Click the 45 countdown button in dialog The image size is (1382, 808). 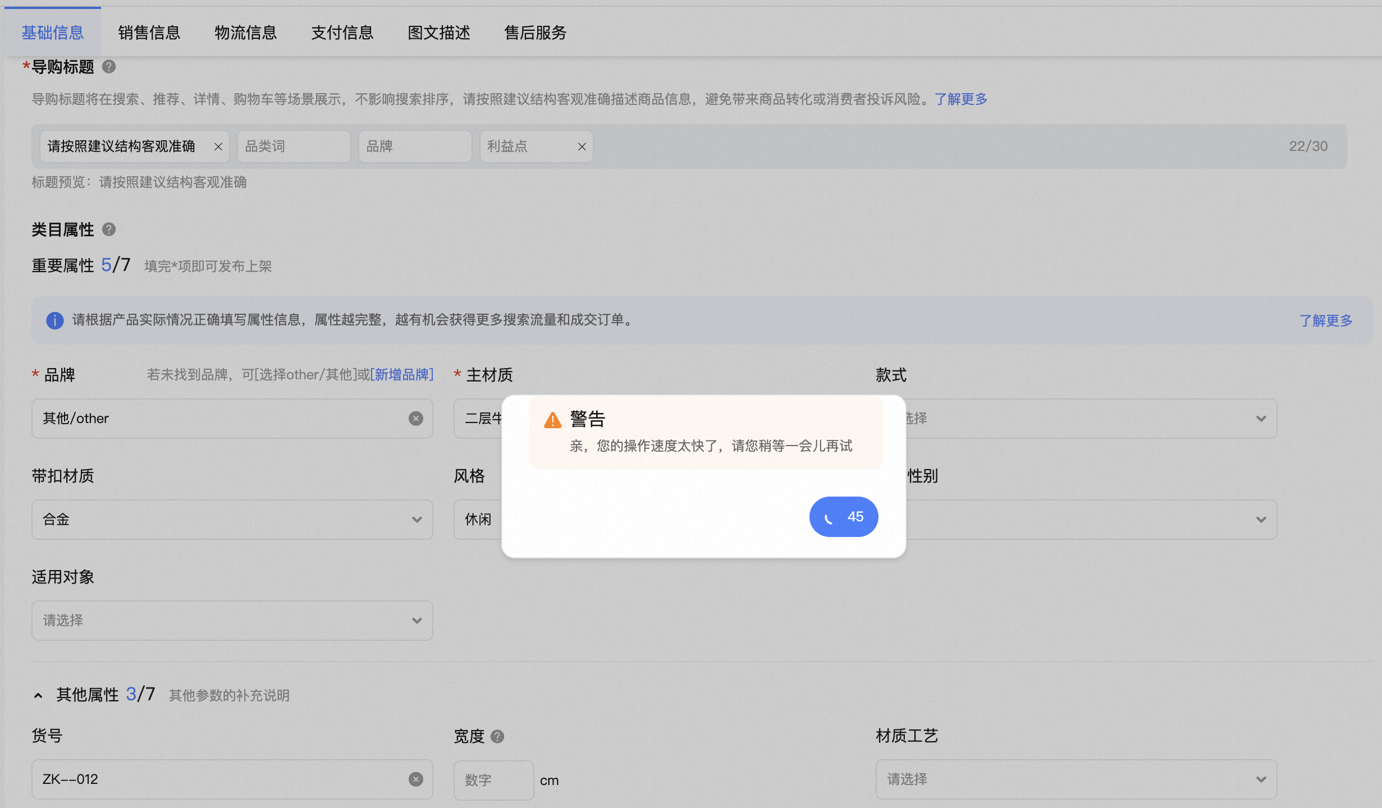[844, 517]
